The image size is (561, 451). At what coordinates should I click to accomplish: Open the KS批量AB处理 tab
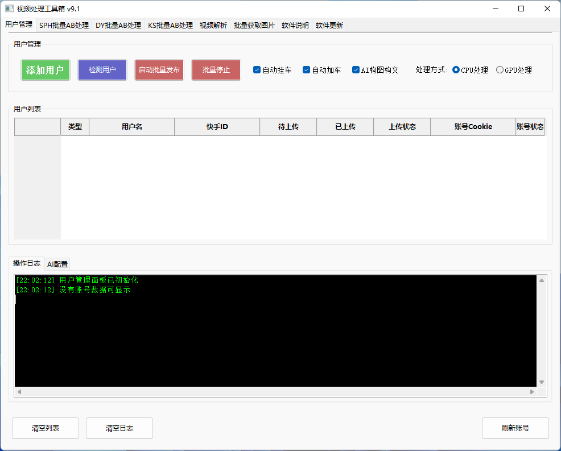(x=170, y=26)
